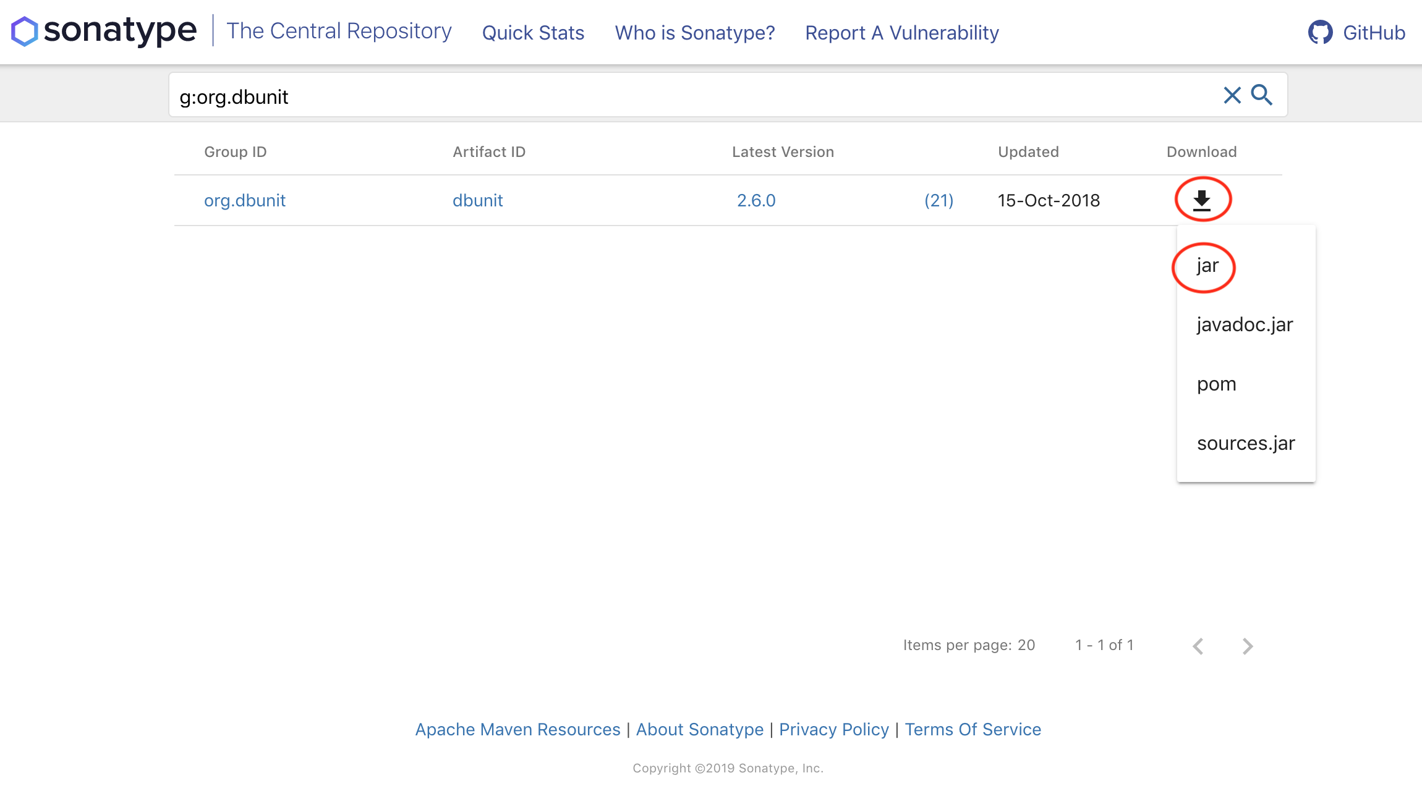Open Who is Sonatype? link
The height and width of the screenshot is (786, 1422).
coord(694,33)
